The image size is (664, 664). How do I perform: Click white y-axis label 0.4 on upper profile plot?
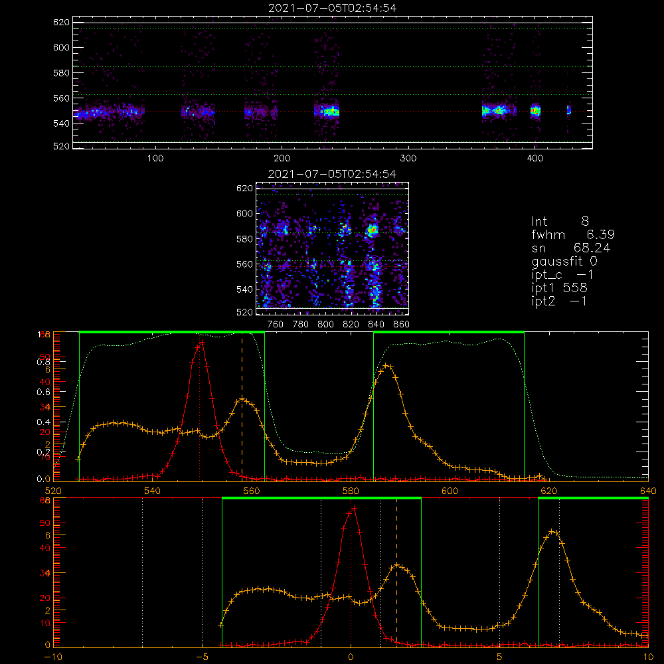click(43, 422)
